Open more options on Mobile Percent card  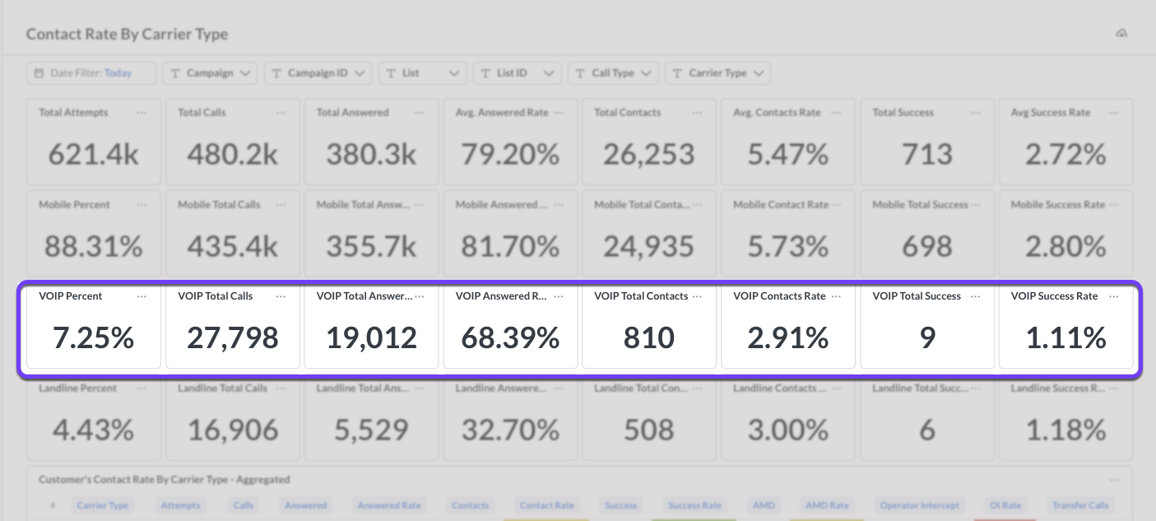click(142, 205)
